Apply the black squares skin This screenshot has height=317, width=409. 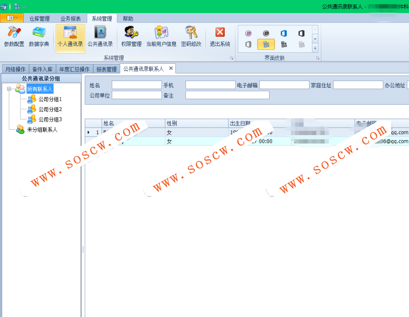pyautogui.click(x=284, y=45)
